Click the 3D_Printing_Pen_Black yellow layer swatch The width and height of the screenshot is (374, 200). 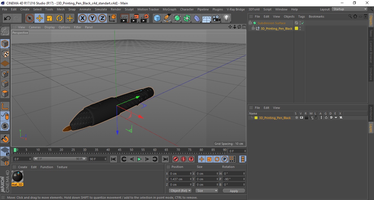click(x=296, y=28)
